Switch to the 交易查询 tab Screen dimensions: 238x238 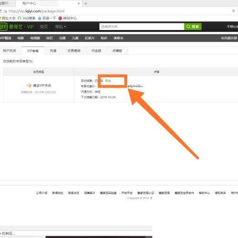coord(74,51)
